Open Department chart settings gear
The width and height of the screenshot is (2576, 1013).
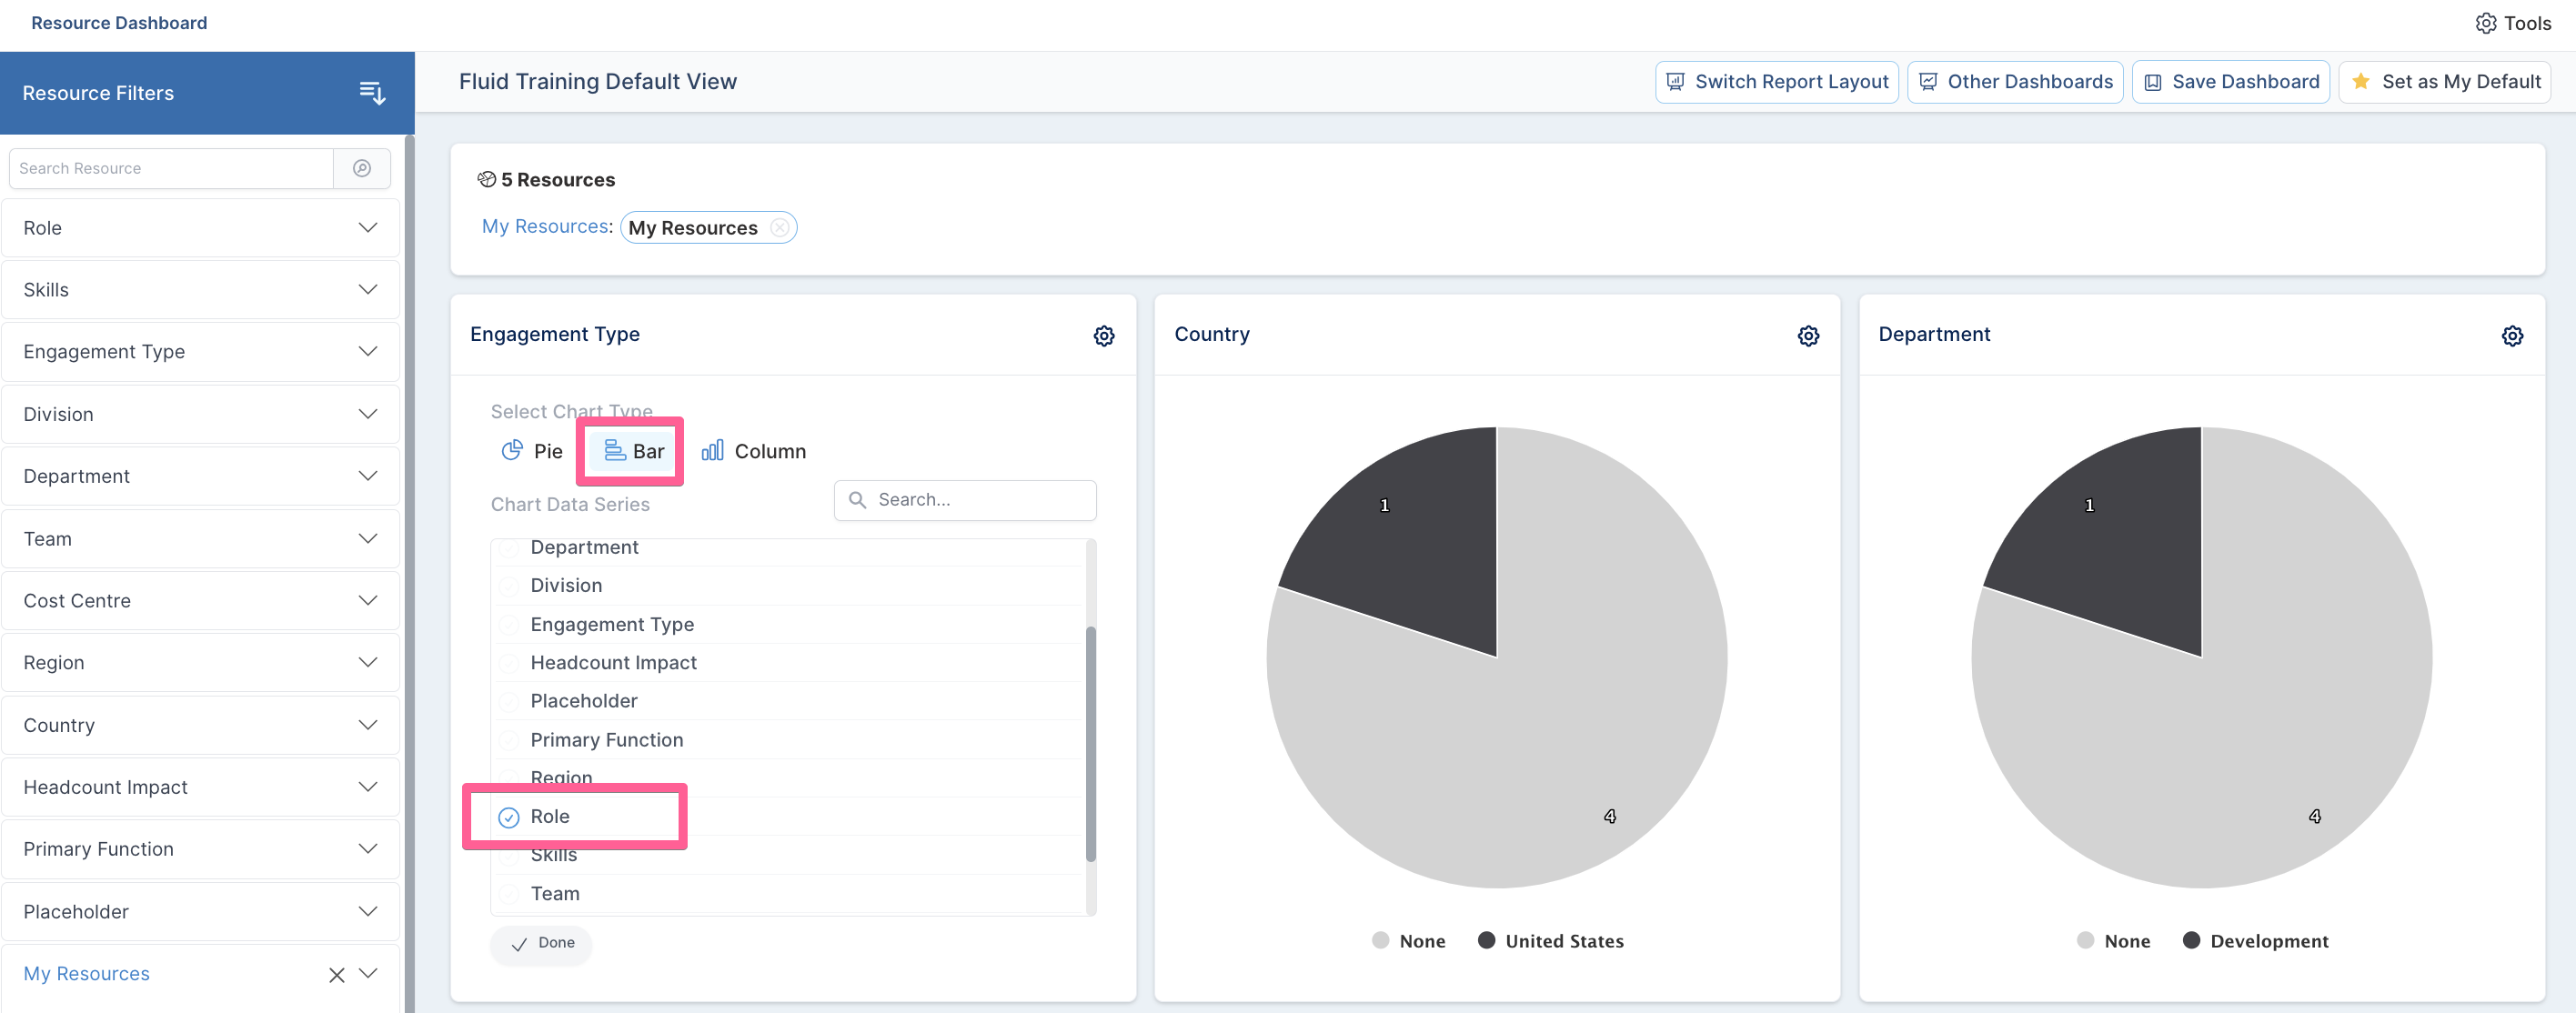tap(2511, 335)
